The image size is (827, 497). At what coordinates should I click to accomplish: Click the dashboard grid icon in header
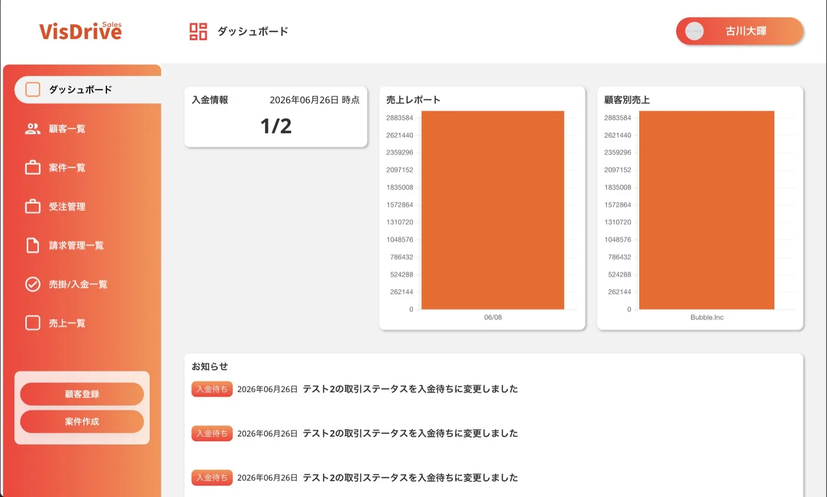click(x=198, y=31)
